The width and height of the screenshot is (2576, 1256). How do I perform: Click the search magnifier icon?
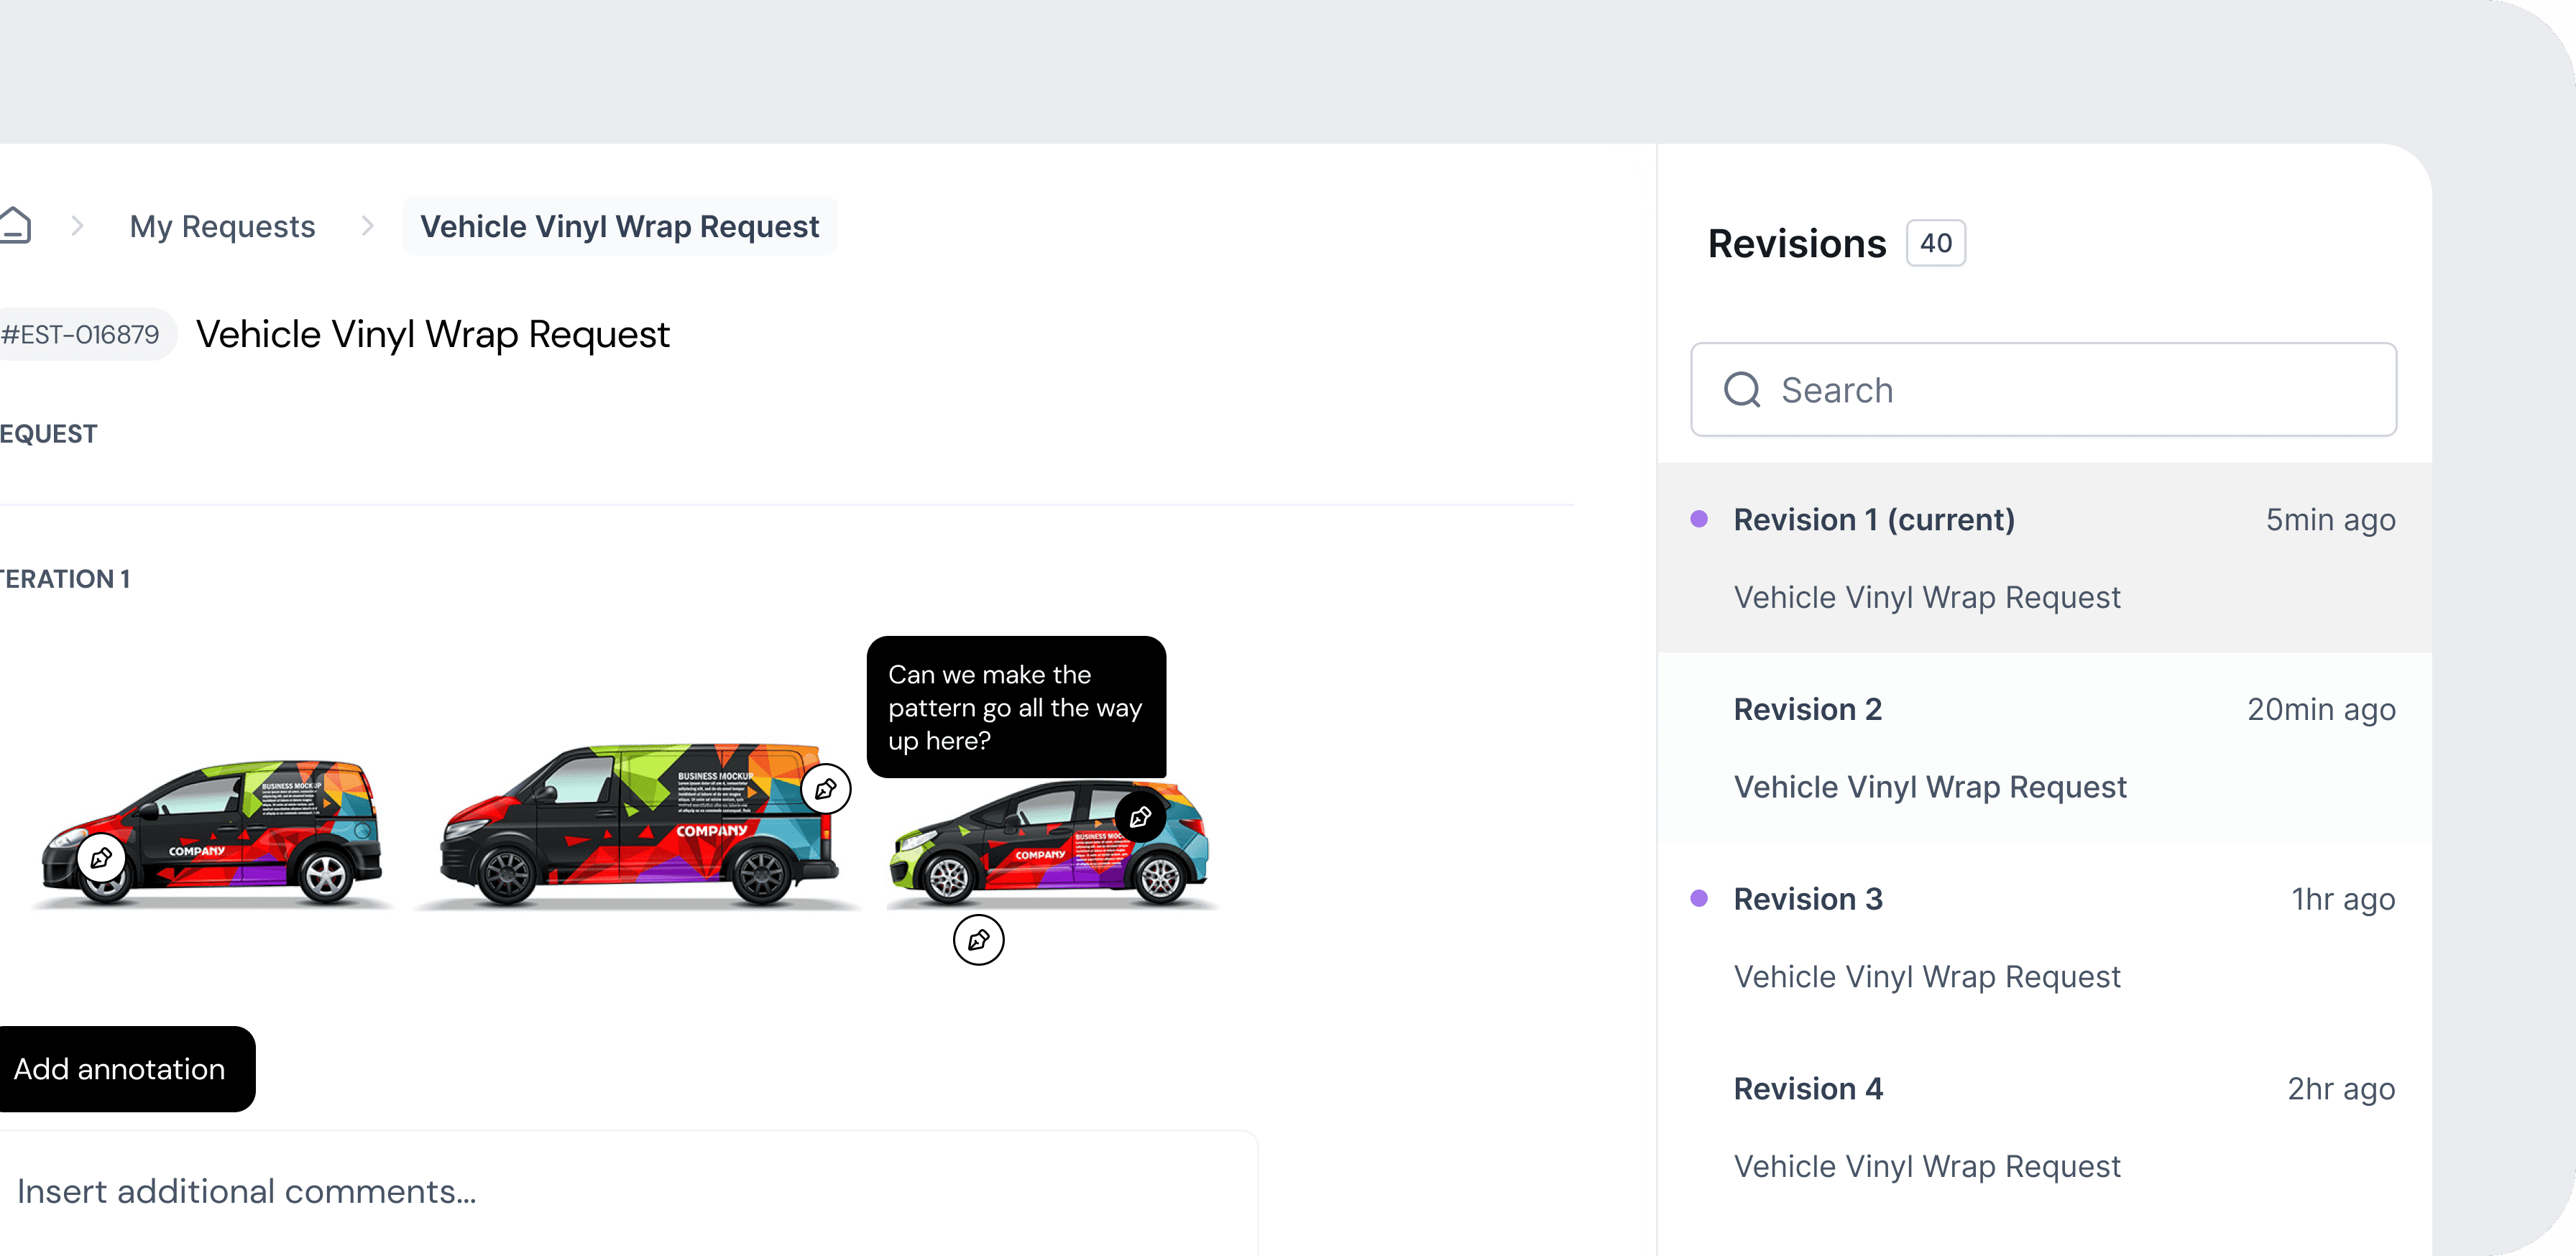tap(1742, 390)
